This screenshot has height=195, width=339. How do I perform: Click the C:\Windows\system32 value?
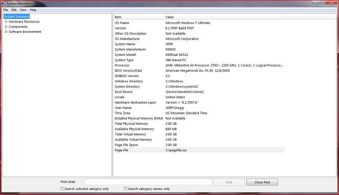coord(182,86)
